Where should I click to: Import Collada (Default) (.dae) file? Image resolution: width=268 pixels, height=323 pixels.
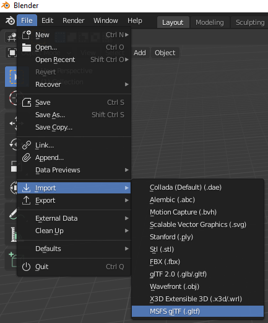tap(197, 187)
